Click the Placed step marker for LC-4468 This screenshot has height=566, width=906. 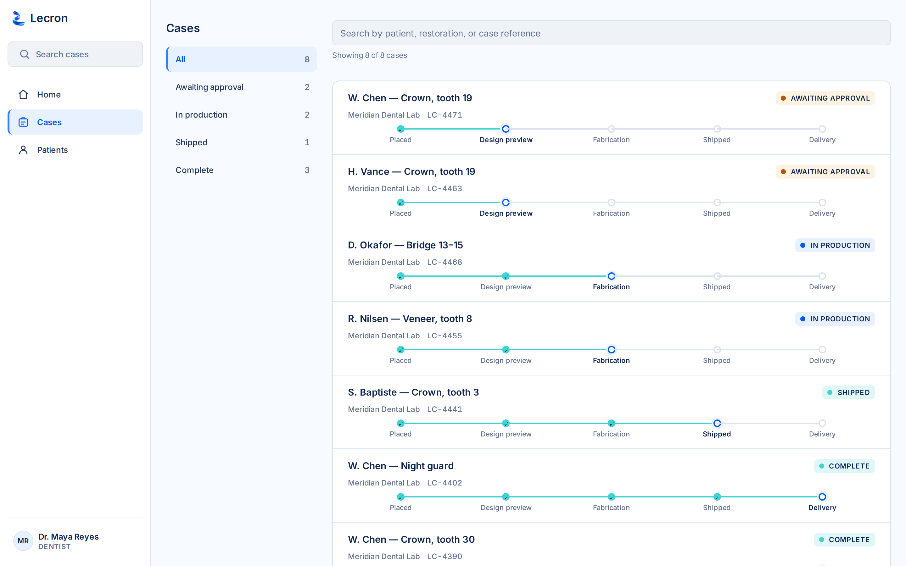(400, 276)
